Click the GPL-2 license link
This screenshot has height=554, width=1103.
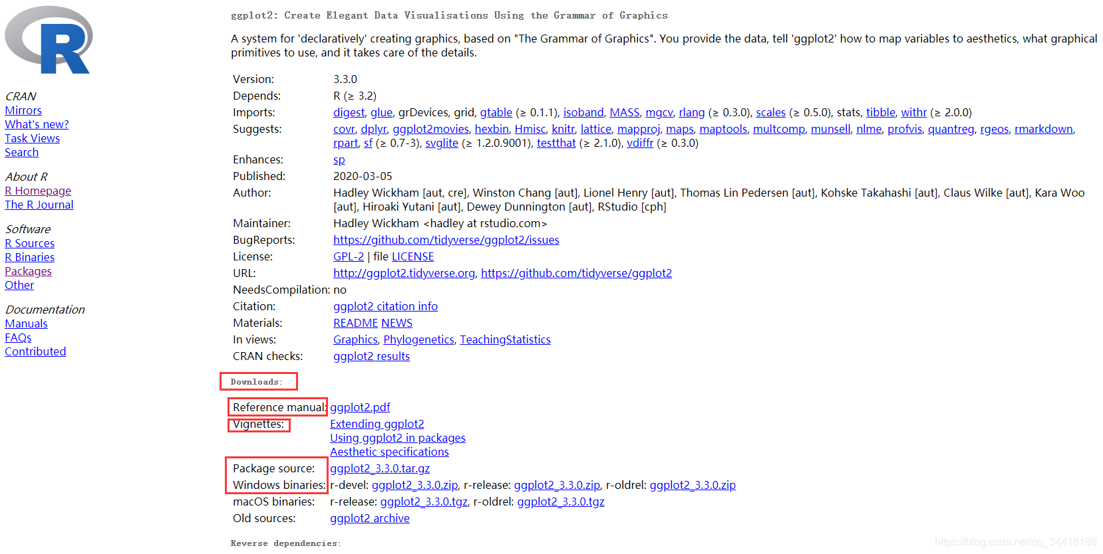(x=349, y=256)
